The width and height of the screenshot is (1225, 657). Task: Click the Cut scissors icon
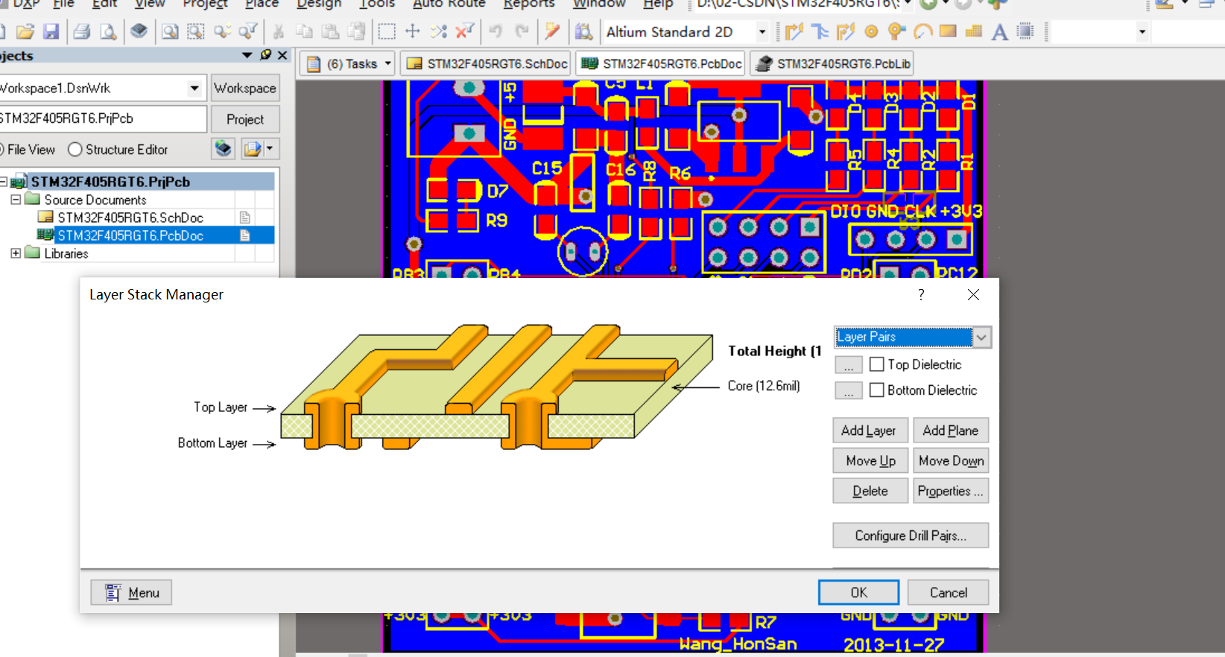point(278,31)
